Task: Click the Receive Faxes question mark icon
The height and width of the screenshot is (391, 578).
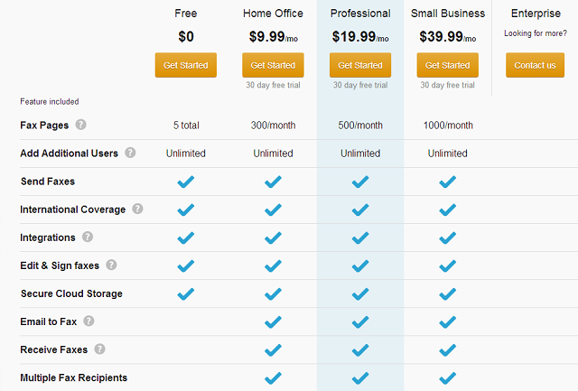Action: pos(99,349)
